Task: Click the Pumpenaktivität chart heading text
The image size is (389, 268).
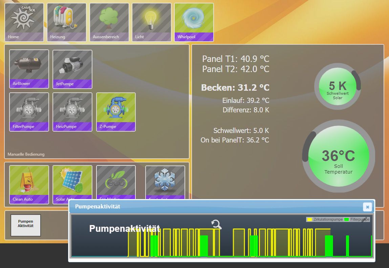Action: 125,228
